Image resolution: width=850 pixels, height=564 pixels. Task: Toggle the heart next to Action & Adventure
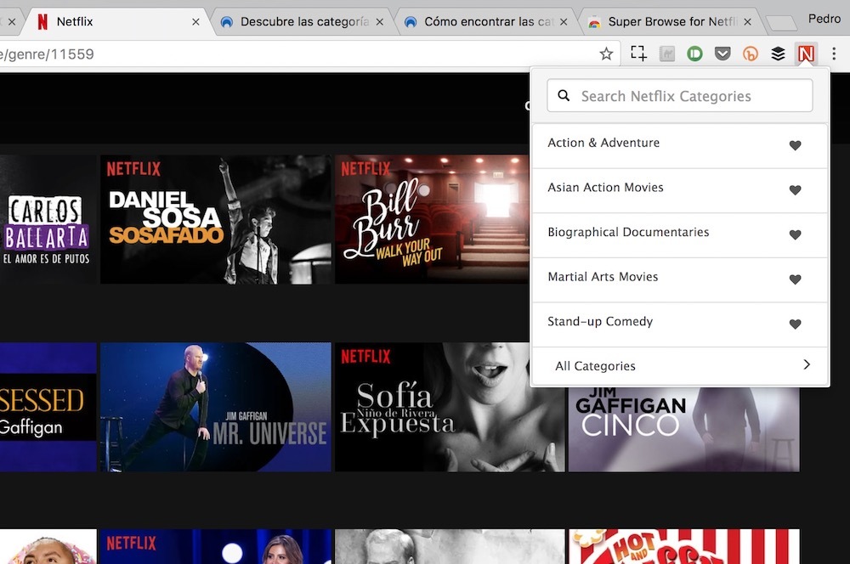pos(795,145)
